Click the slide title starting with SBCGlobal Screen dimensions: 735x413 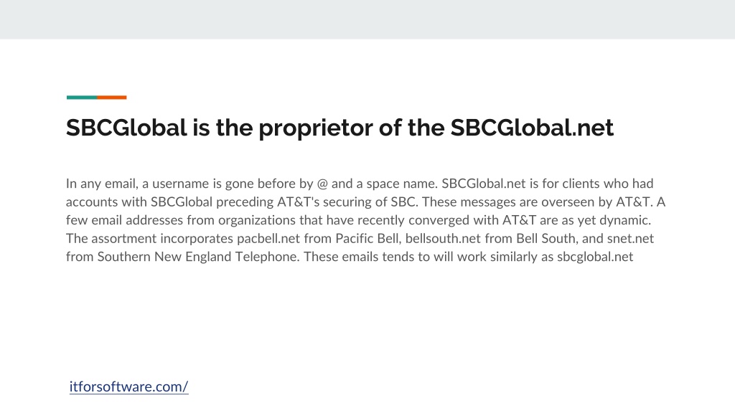click(x=340, y=128)
